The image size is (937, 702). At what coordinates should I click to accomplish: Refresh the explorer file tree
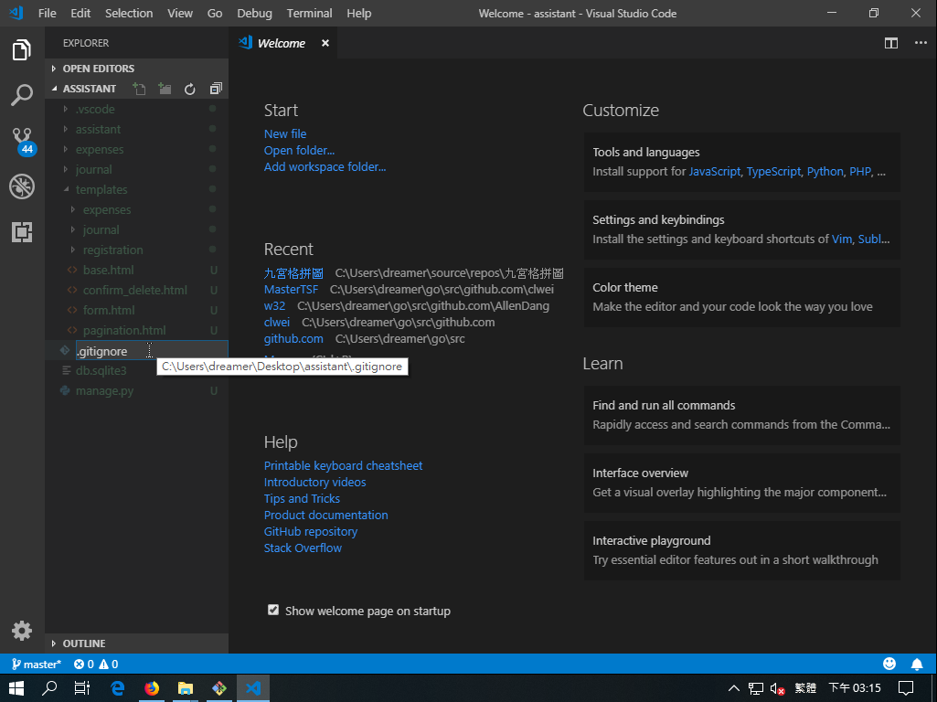coord(190,89)
